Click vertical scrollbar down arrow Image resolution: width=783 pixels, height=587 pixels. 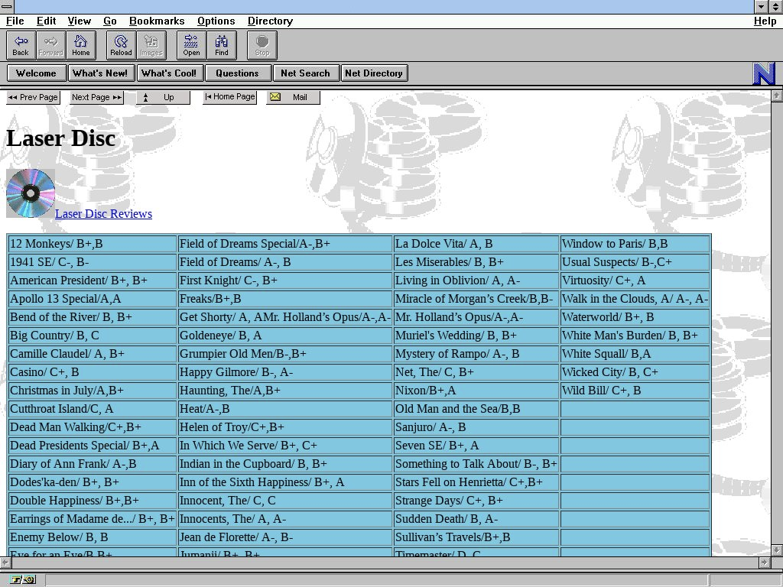pos(777,550)
